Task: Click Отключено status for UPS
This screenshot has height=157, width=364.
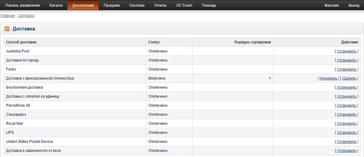Action: coord(158,133)
